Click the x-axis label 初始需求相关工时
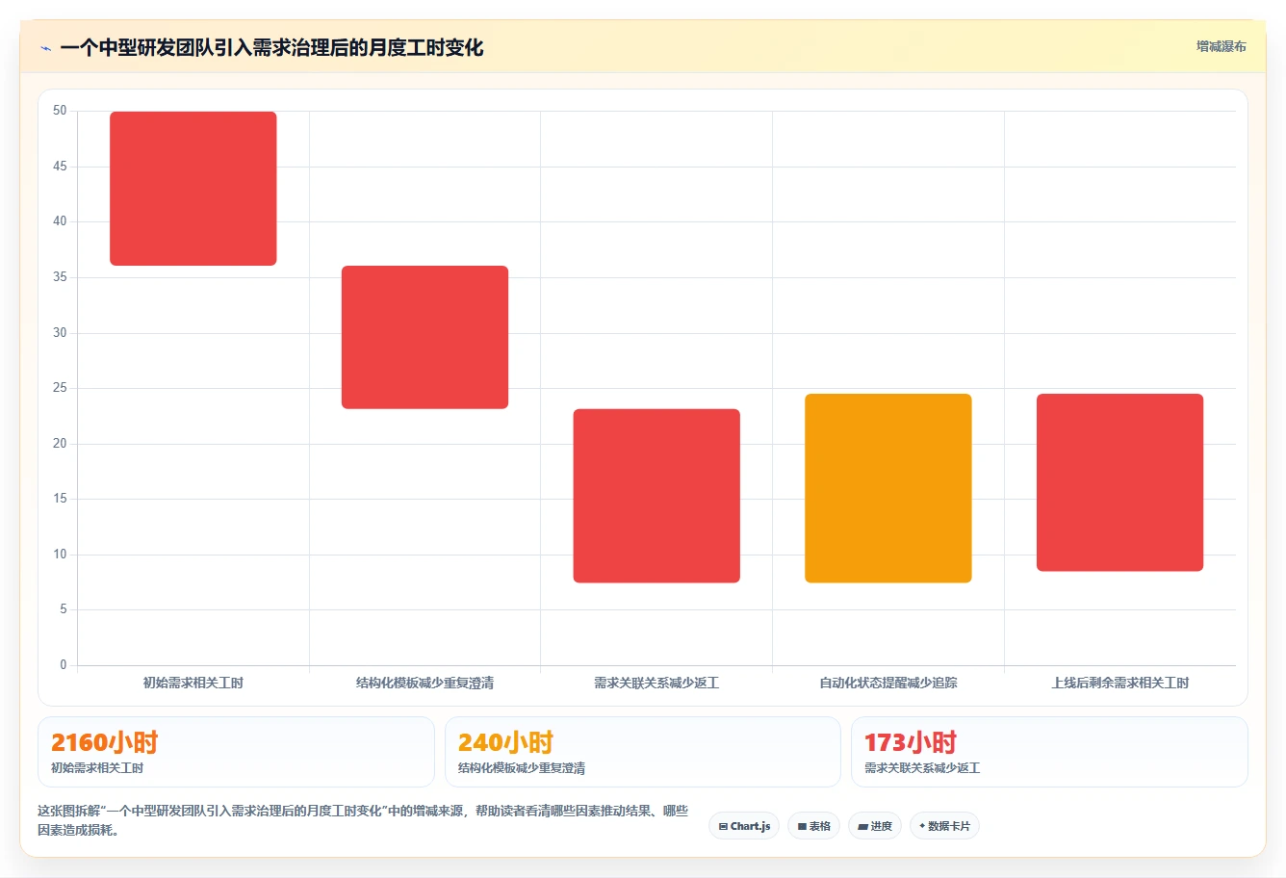Screen dimensions: 1286x878 [193, 683]
